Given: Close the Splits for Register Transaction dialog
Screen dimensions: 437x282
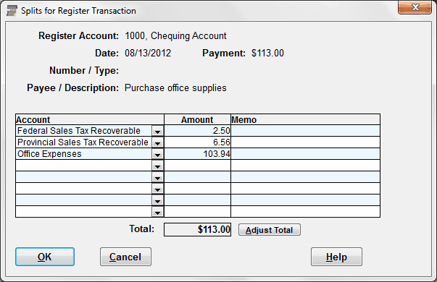Looking at the screenshot, I should click(x=415, y=7).
